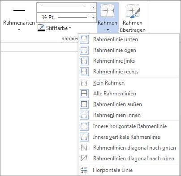Click the Rahmen grid icon in ribbon
Viewport: 181px width, 176px height.
(x=108, y=11)
